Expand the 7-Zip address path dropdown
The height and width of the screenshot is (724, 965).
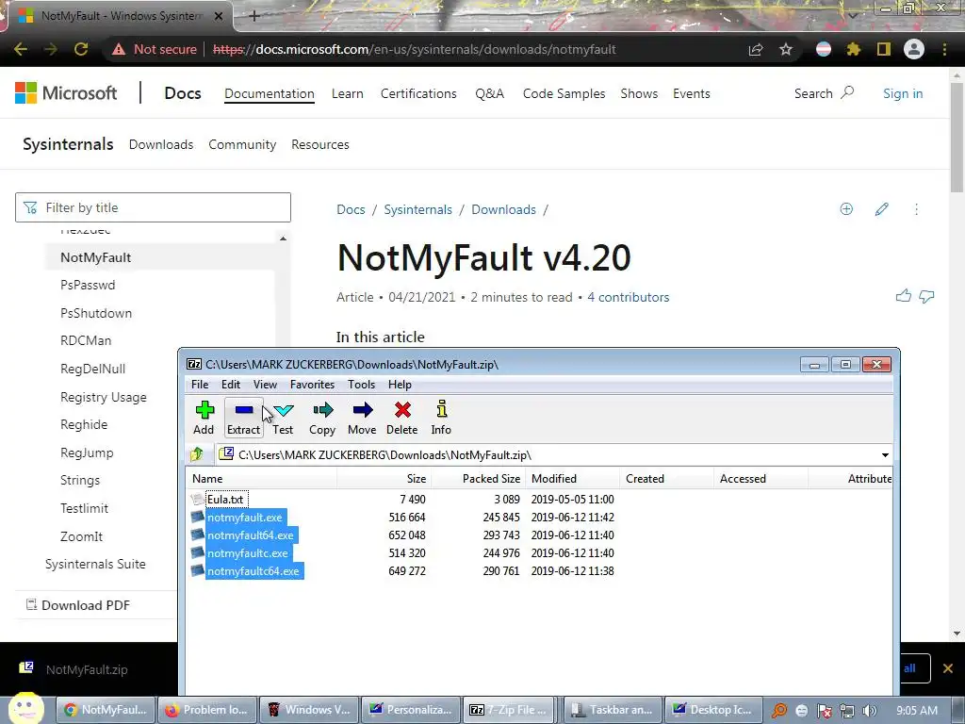tap(885, 455)
